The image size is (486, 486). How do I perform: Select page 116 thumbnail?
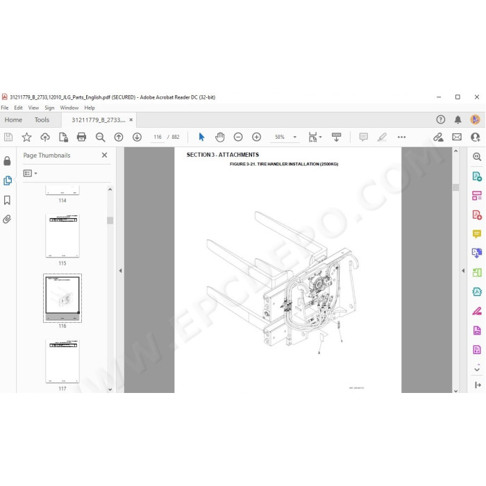(62, 298)
